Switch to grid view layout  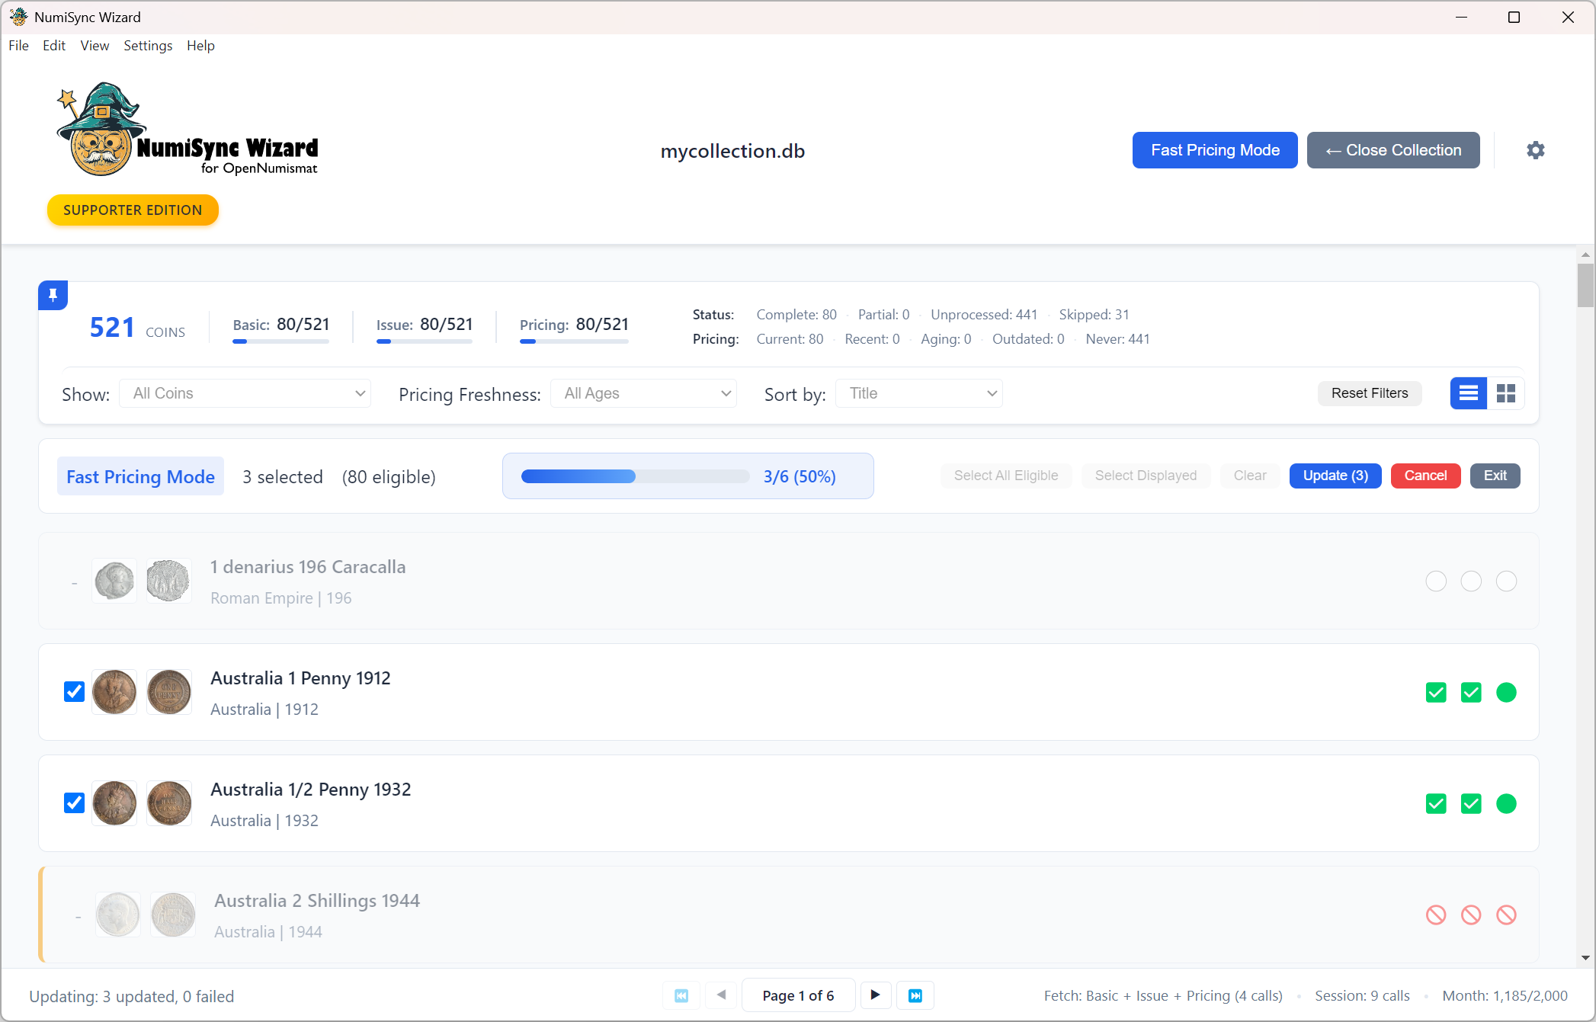[x=1507, y=393]
